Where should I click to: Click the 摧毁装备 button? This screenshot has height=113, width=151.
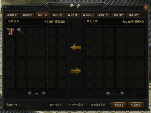click(x=119, y=105)
